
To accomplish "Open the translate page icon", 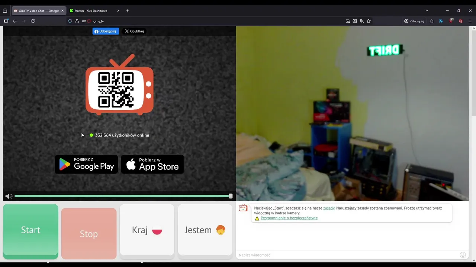I will [361, 21].
